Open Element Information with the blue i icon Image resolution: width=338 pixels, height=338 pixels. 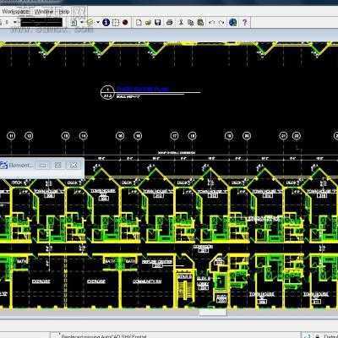(106, 22)
